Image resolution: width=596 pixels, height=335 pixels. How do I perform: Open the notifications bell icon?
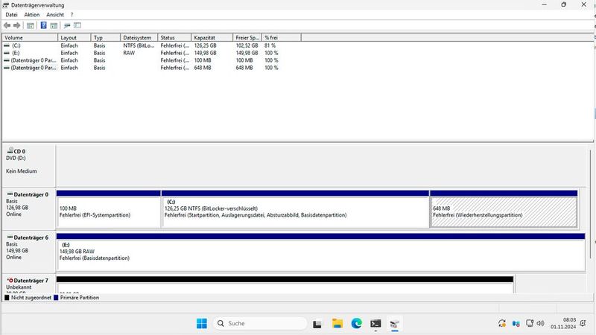coord(583,323)
